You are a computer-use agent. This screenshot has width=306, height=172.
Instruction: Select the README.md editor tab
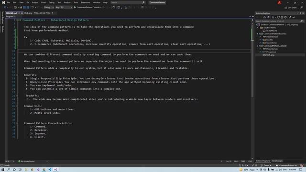(x=11, y=13)
